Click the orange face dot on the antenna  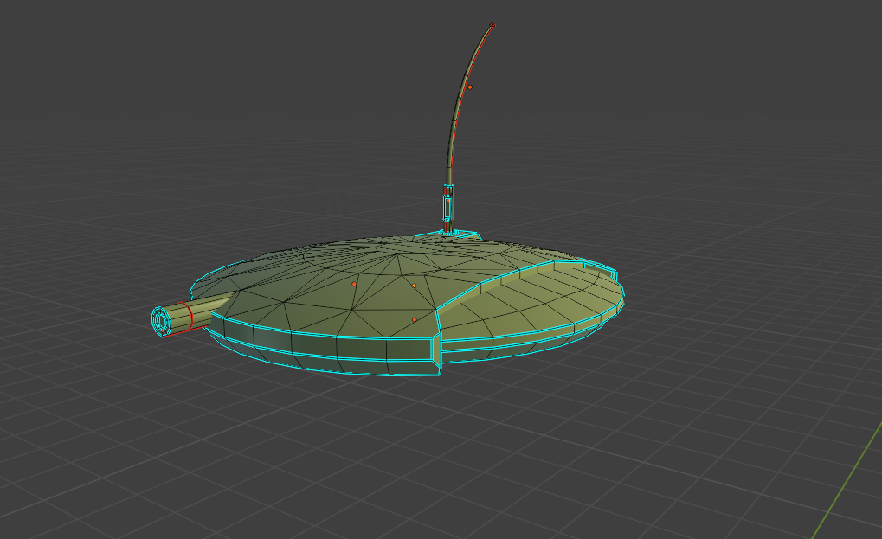470,87
